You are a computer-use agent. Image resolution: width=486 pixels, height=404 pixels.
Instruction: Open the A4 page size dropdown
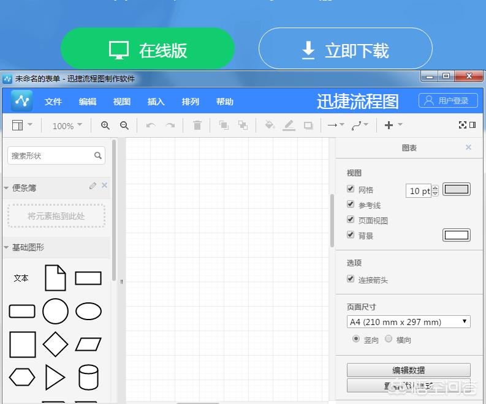[x=408, y=321]
